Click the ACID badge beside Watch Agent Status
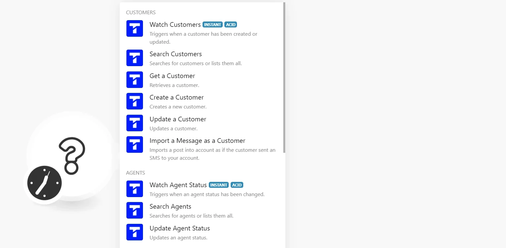The image size is (506, 248). (x=237, y=185)
